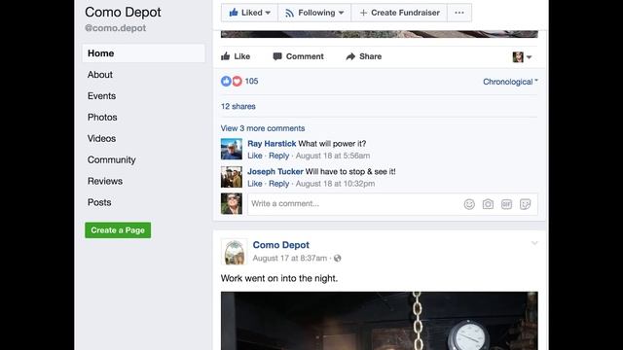The image size is (623, 350).
Task: Open the Photos section
Action: tap(102, 118)
